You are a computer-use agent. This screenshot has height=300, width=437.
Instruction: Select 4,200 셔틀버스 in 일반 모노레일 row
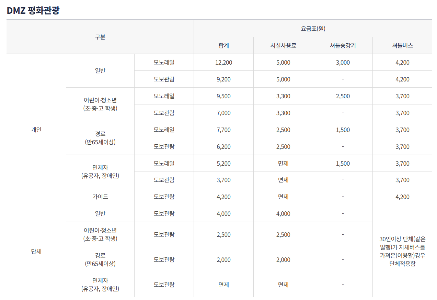tap(402, 63)
